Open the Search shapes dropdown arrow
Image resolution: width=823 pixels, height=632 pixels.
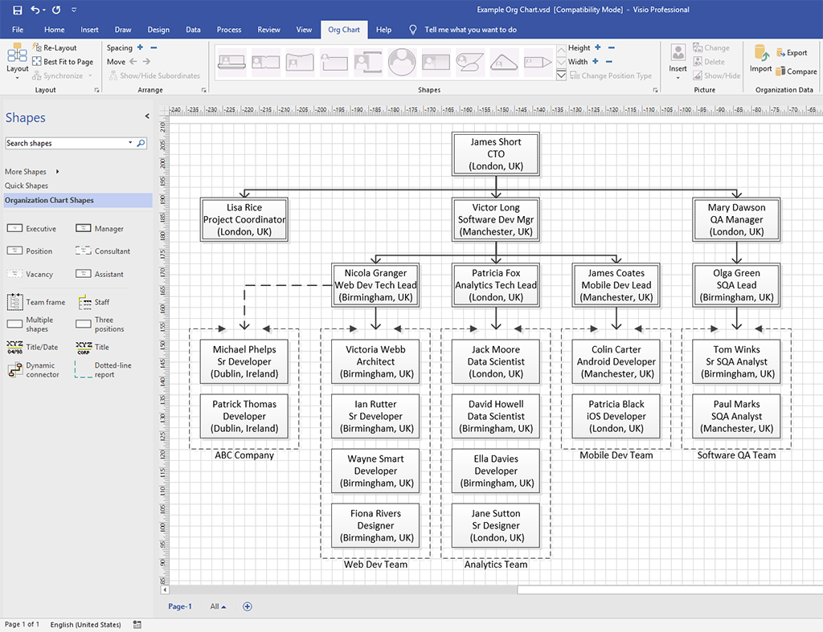130,143
